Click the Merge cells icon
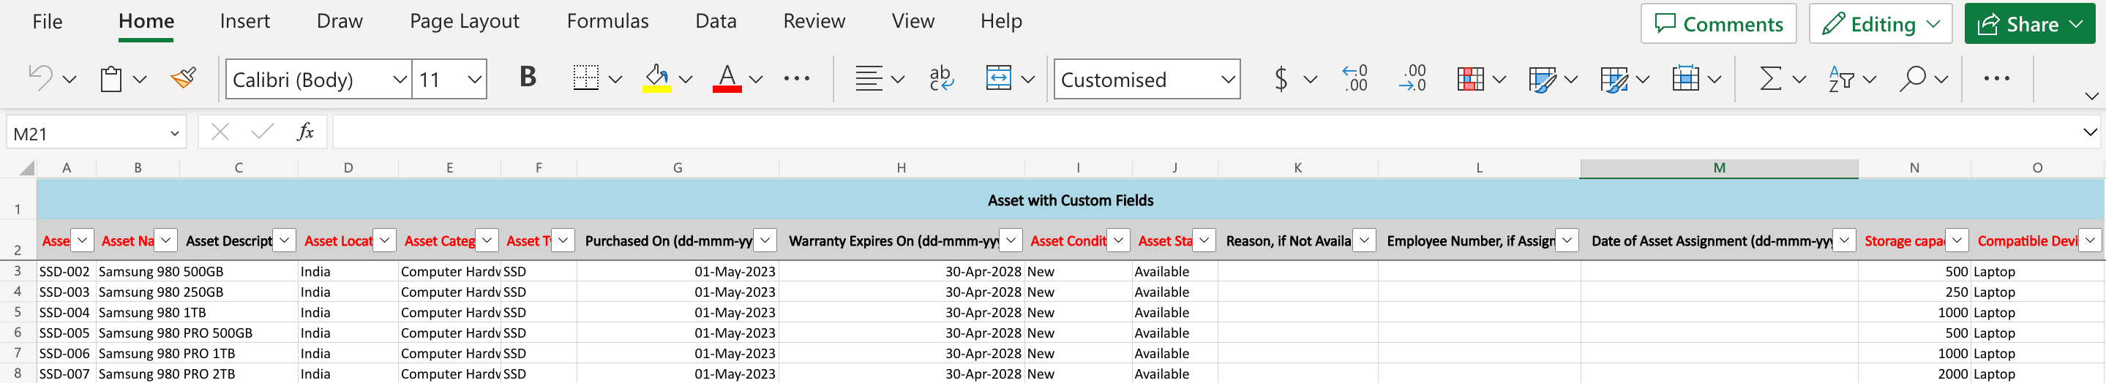This screenshot has height=383, width=2106. (x=998, y=79)
